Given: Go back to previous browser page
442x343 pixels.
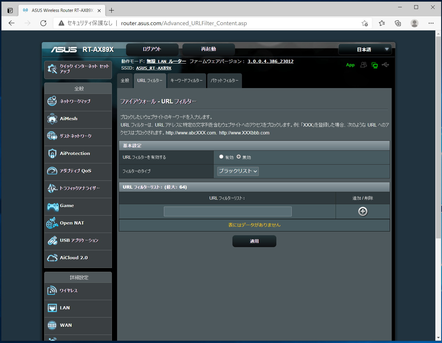Looking at the screenshot, I should 12,23.
